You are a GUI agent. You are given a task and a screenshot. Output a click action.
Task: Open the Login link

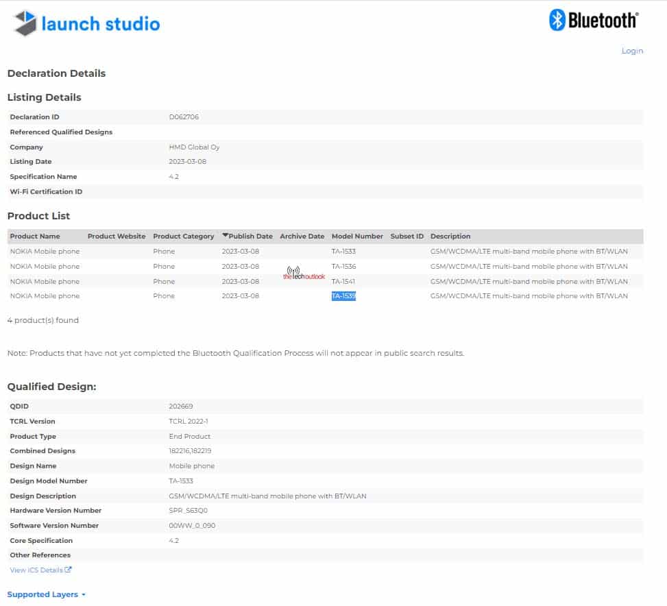tap(632, 50)
